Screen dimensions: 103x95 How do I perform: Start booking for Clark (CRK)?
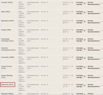tap(93, 31)
